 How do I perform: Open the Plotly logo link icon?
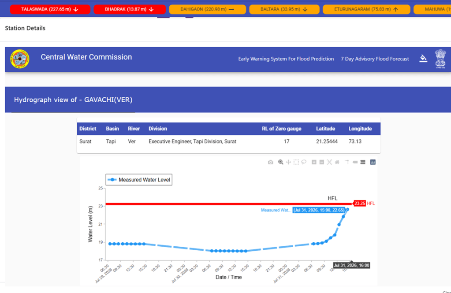coord(373,162)
